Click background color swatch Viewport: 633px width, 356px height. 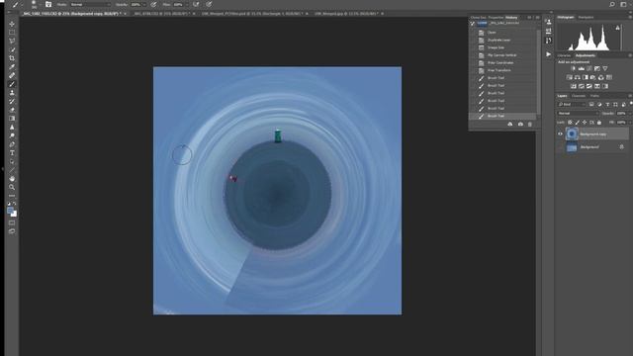coord(15,215)
